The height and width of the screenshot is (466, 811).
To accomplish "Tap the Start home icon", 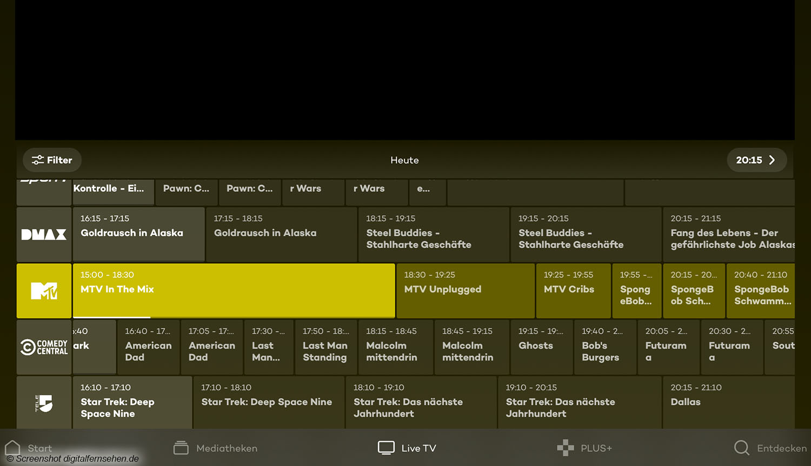I will (x=12, y=448).
